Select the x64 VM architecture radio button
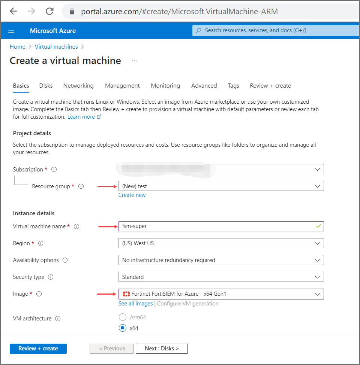This screenshot has width=360, height=365. (x=122, y=328)
